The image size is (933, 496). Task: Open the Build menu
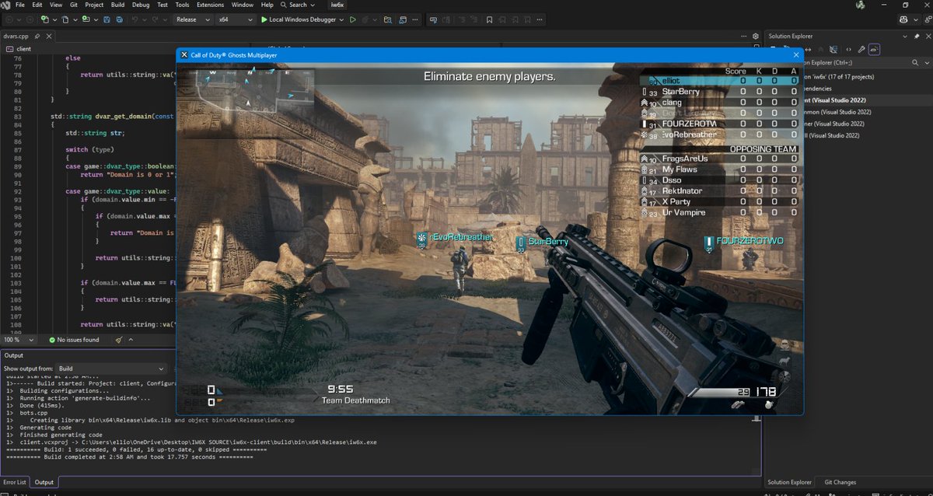(117, 5)
